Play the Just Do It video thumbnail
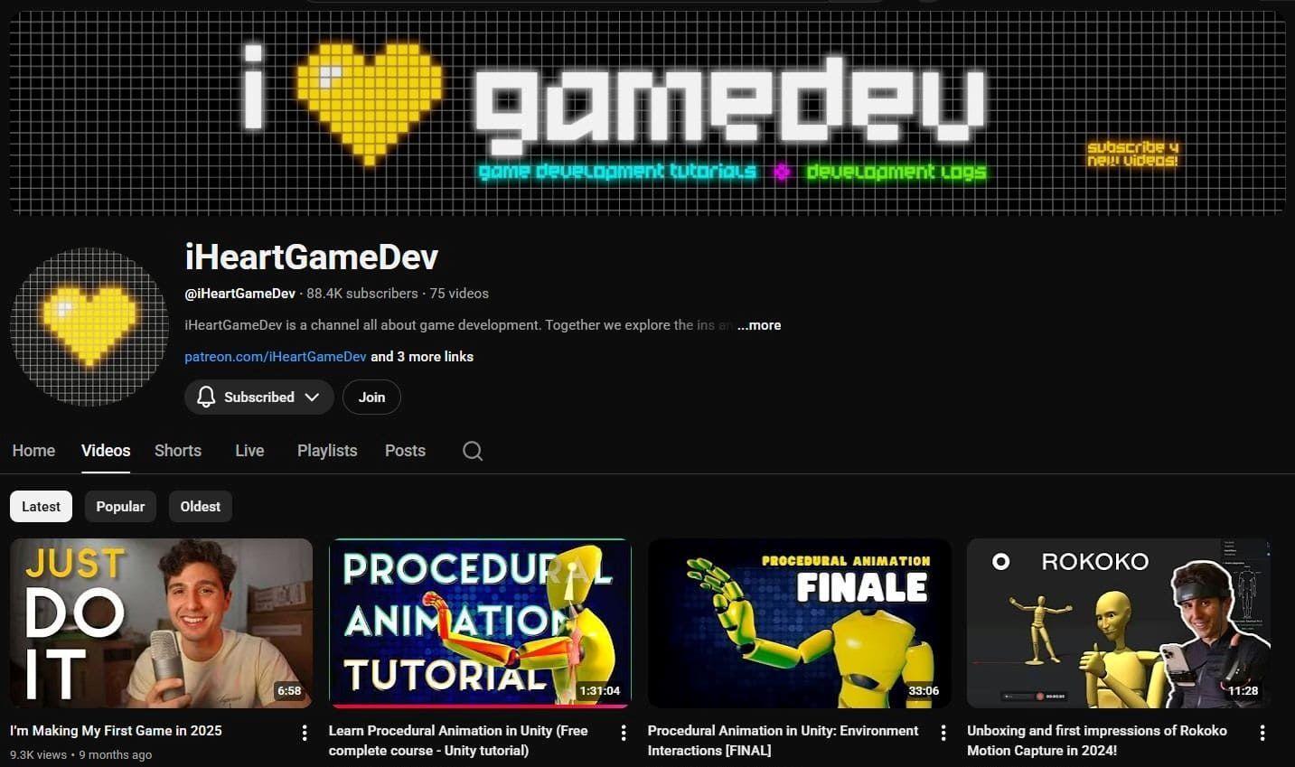This screenshot has width=1295, height=767. (161, 623)
